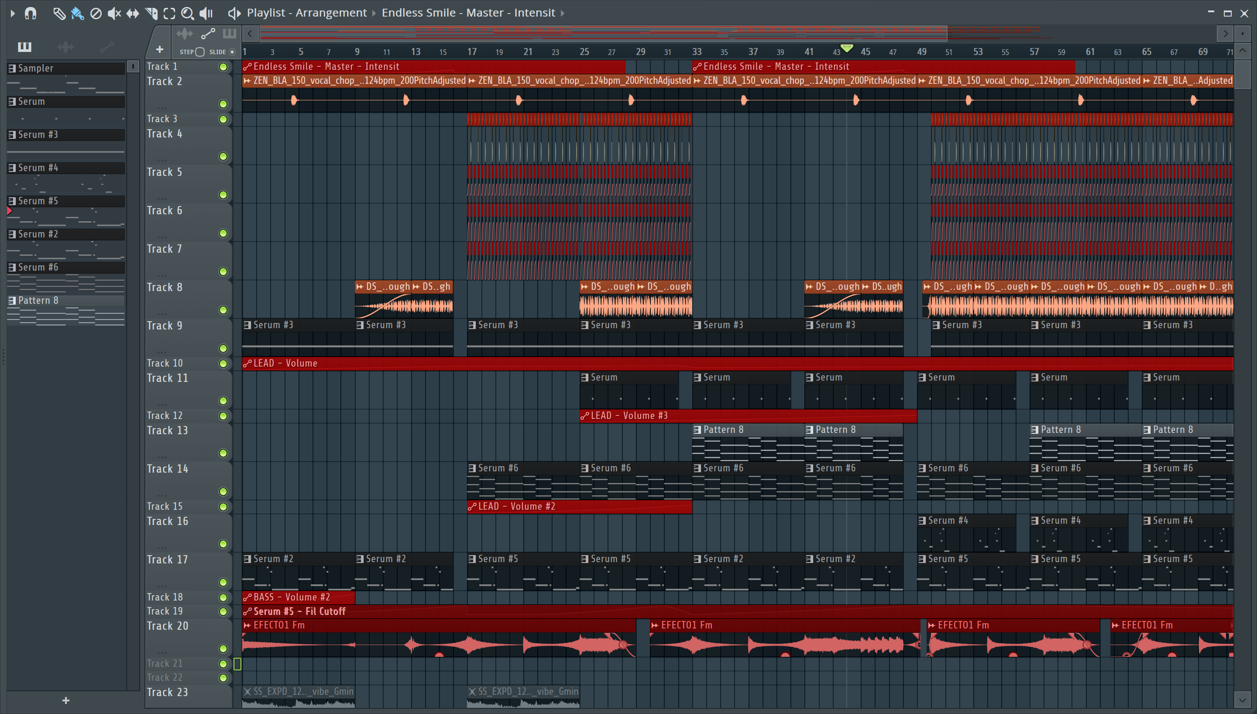
Task: Select LEAD - Volume automation clip
Action: pyautogui.click(x=737, y=364)
